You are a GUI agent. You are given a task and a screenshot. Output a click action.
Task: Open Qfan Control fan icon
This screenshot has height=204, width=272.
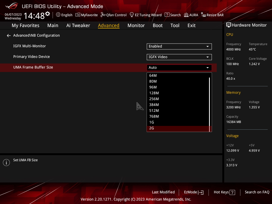[x=103, y=15]
